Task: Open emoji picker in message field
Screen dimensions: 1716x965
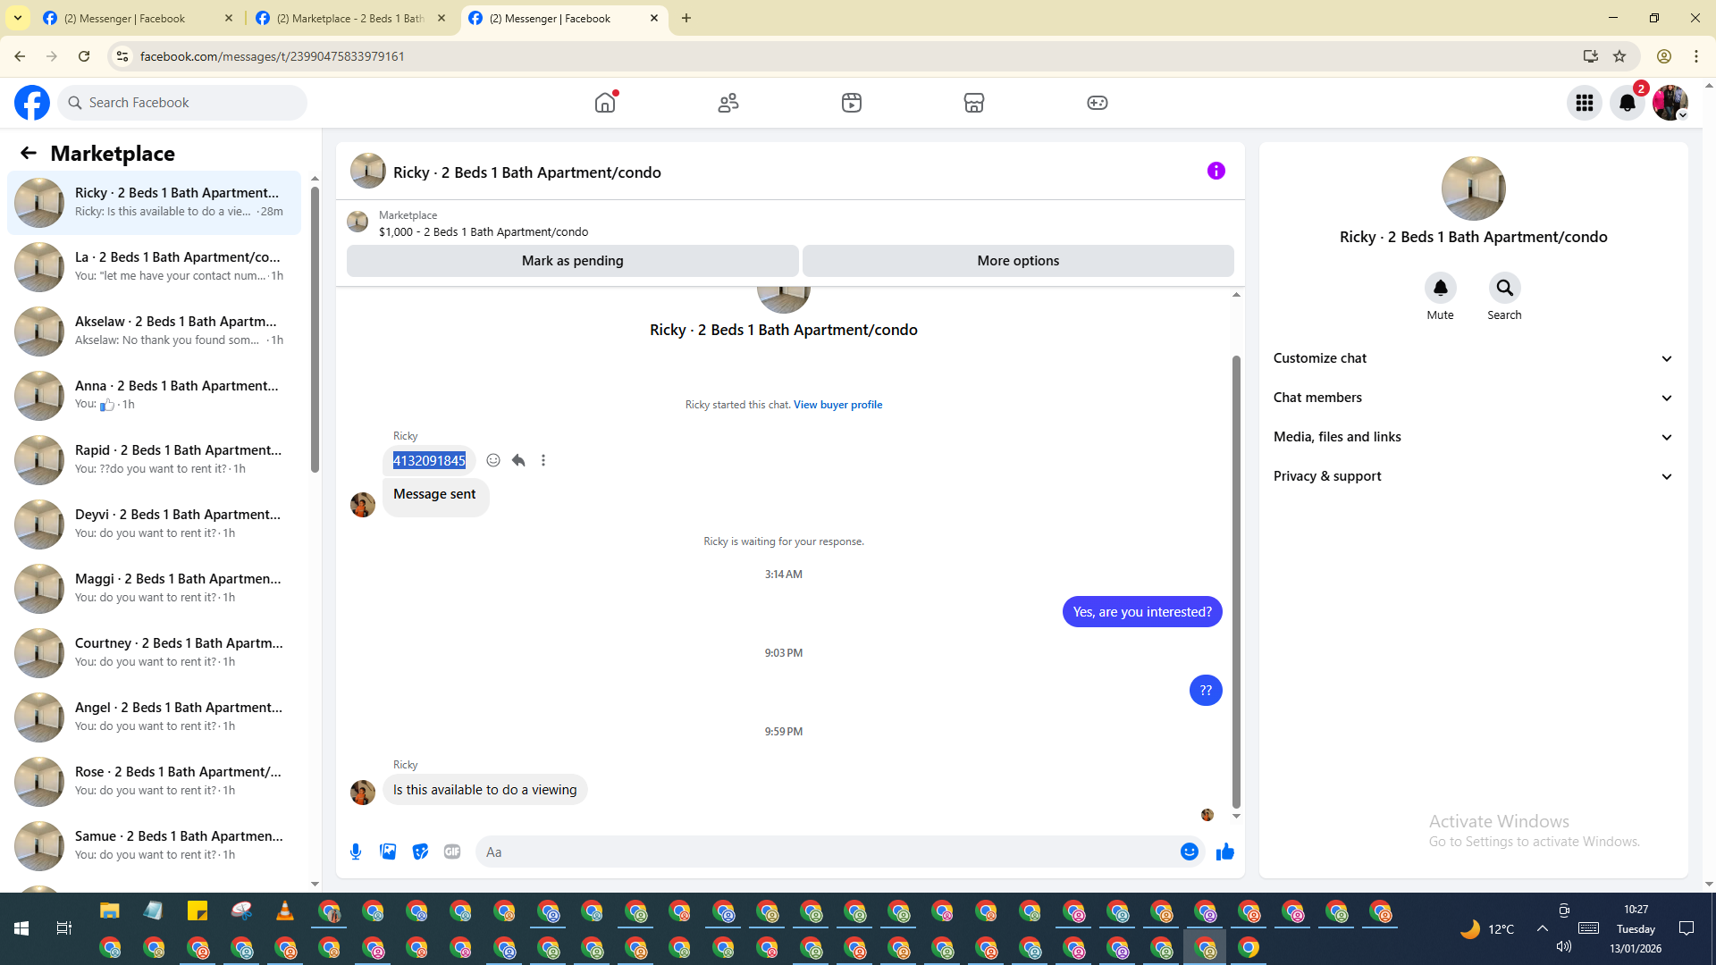Action: pos(1189,852)
